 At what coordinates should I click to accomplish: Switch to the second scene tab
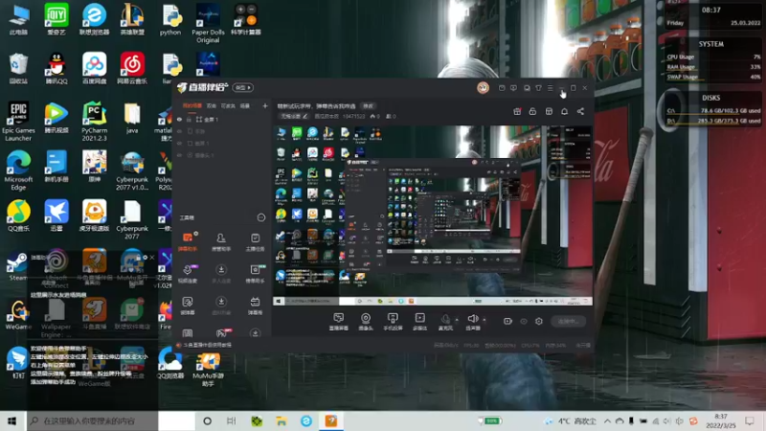pyautogui.click(x=211, y=105)
